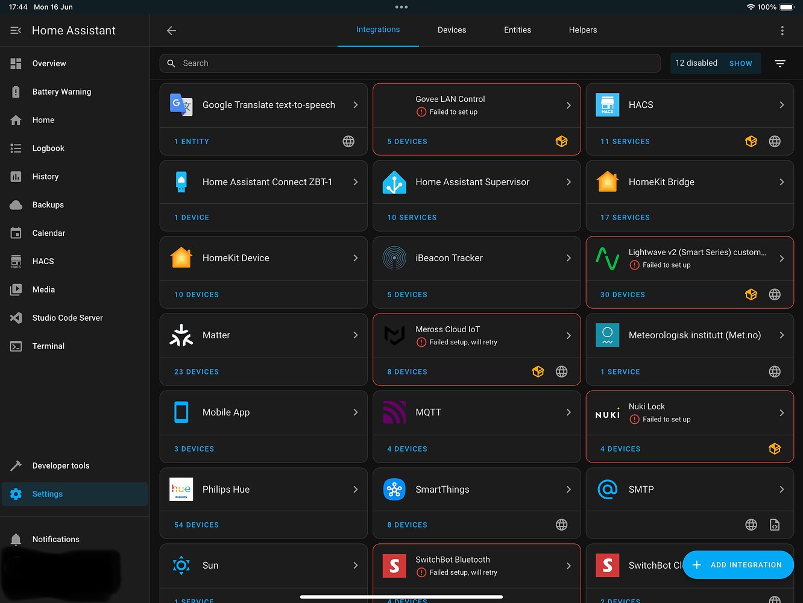
Task: Click the back arrow above the integrations list
Action: 171,30
